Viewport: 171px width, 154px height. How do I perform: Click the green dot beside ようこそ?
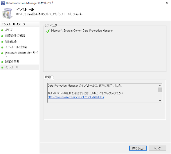(x=2, y=30)
